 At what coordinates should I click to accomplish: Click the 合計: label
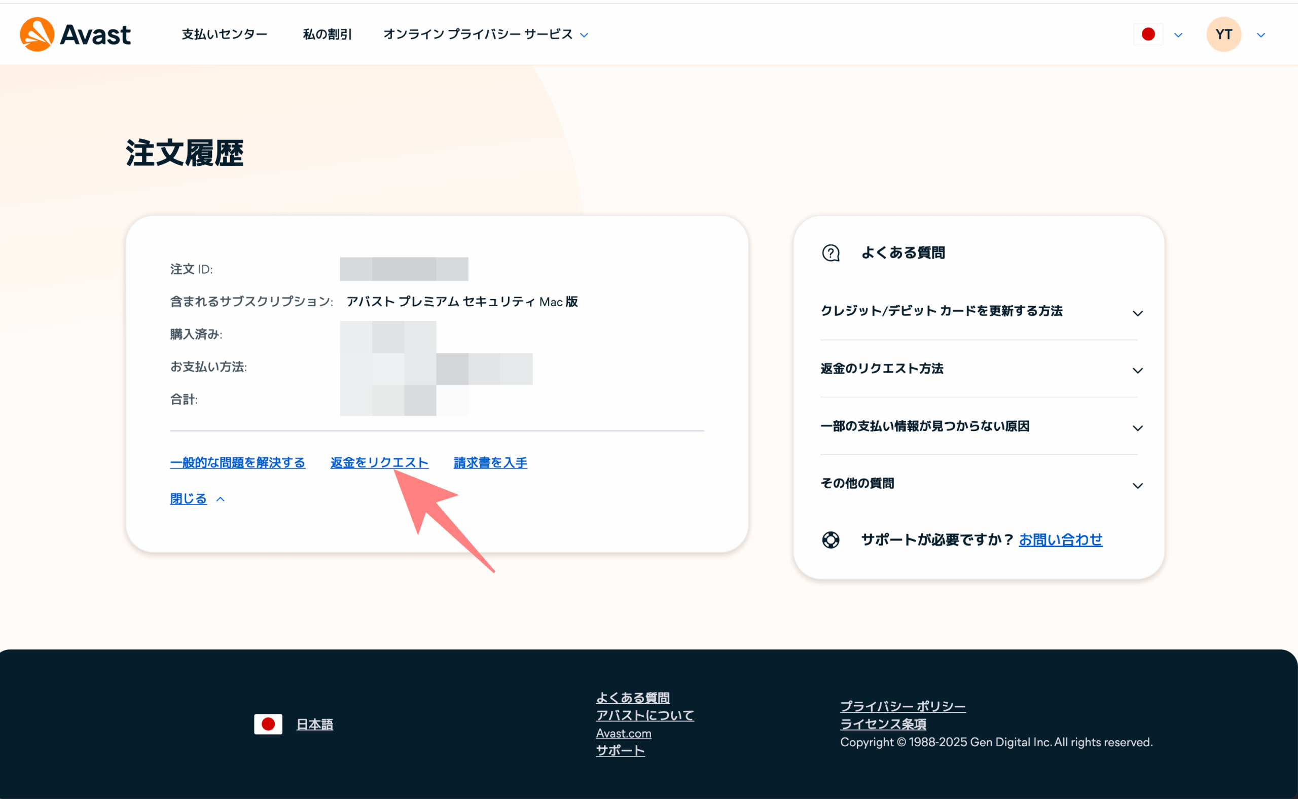(184, 399)
